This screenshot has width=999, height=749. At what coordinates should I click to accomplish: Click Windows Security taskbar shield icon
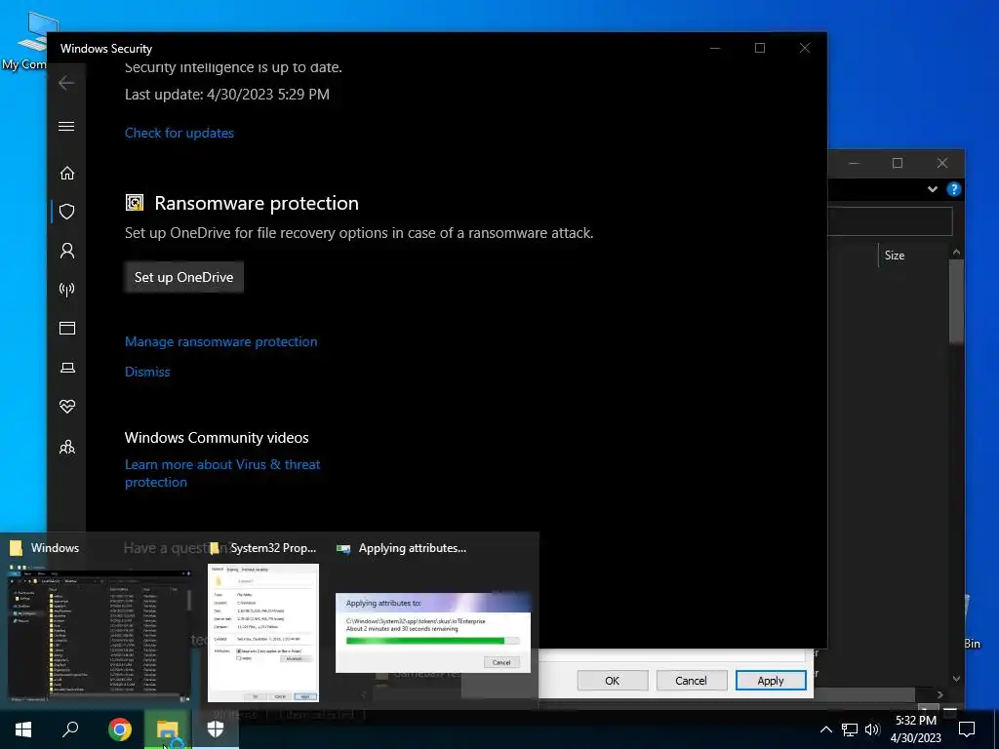[x=216, y=729]
